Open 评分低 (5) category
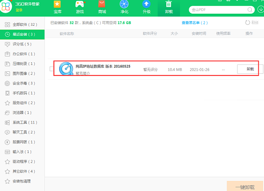The image size is (264, 191). pyautogui.click(x=22, y=44)
